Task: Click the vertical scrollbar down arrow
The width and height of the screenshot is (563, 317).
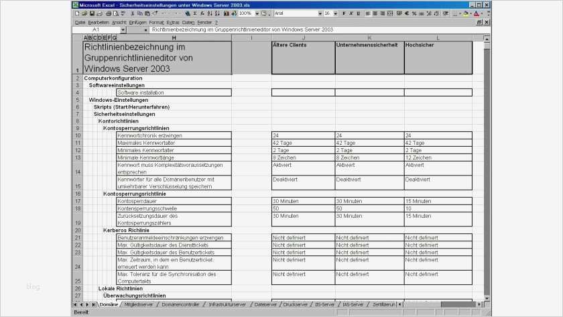Action: pyautogui.click(x=487, y=298)
